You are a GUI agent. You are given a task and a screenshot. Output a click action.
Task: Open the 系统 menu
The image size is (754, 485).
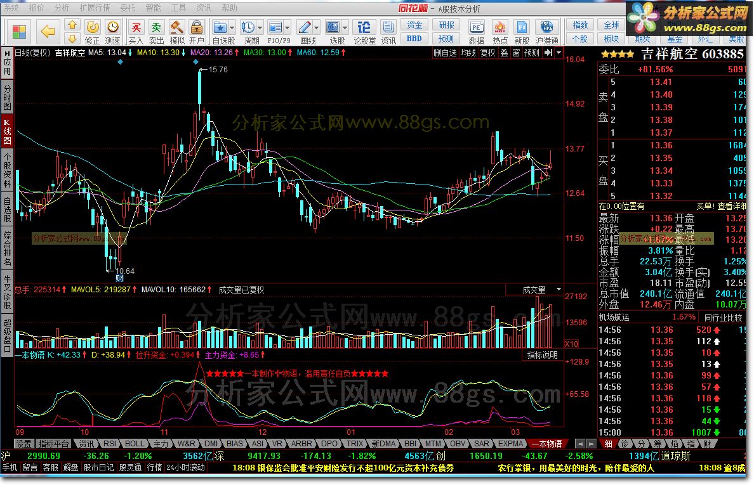click(x=11, y=8)
